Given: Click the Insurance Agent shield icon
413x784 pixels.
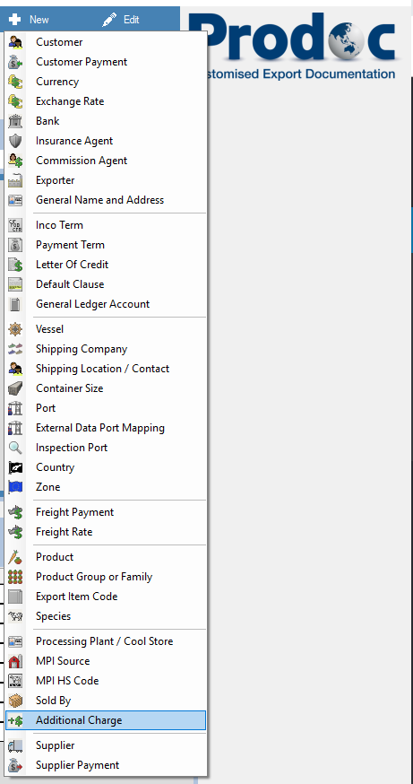Looking at the screenshot, I should 15,141.
